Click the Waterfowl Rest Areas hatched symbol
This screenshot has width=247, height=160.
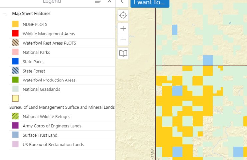coord(15,43)
